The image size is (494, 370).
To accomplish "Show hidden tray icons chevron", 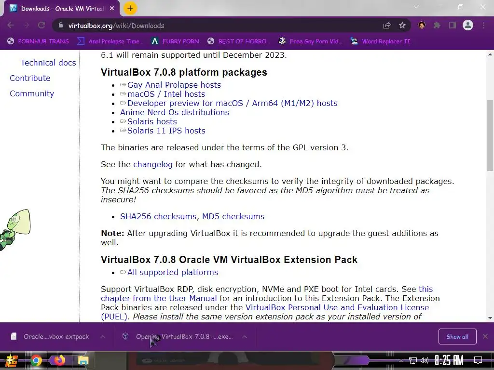I will tap(401, 360).
